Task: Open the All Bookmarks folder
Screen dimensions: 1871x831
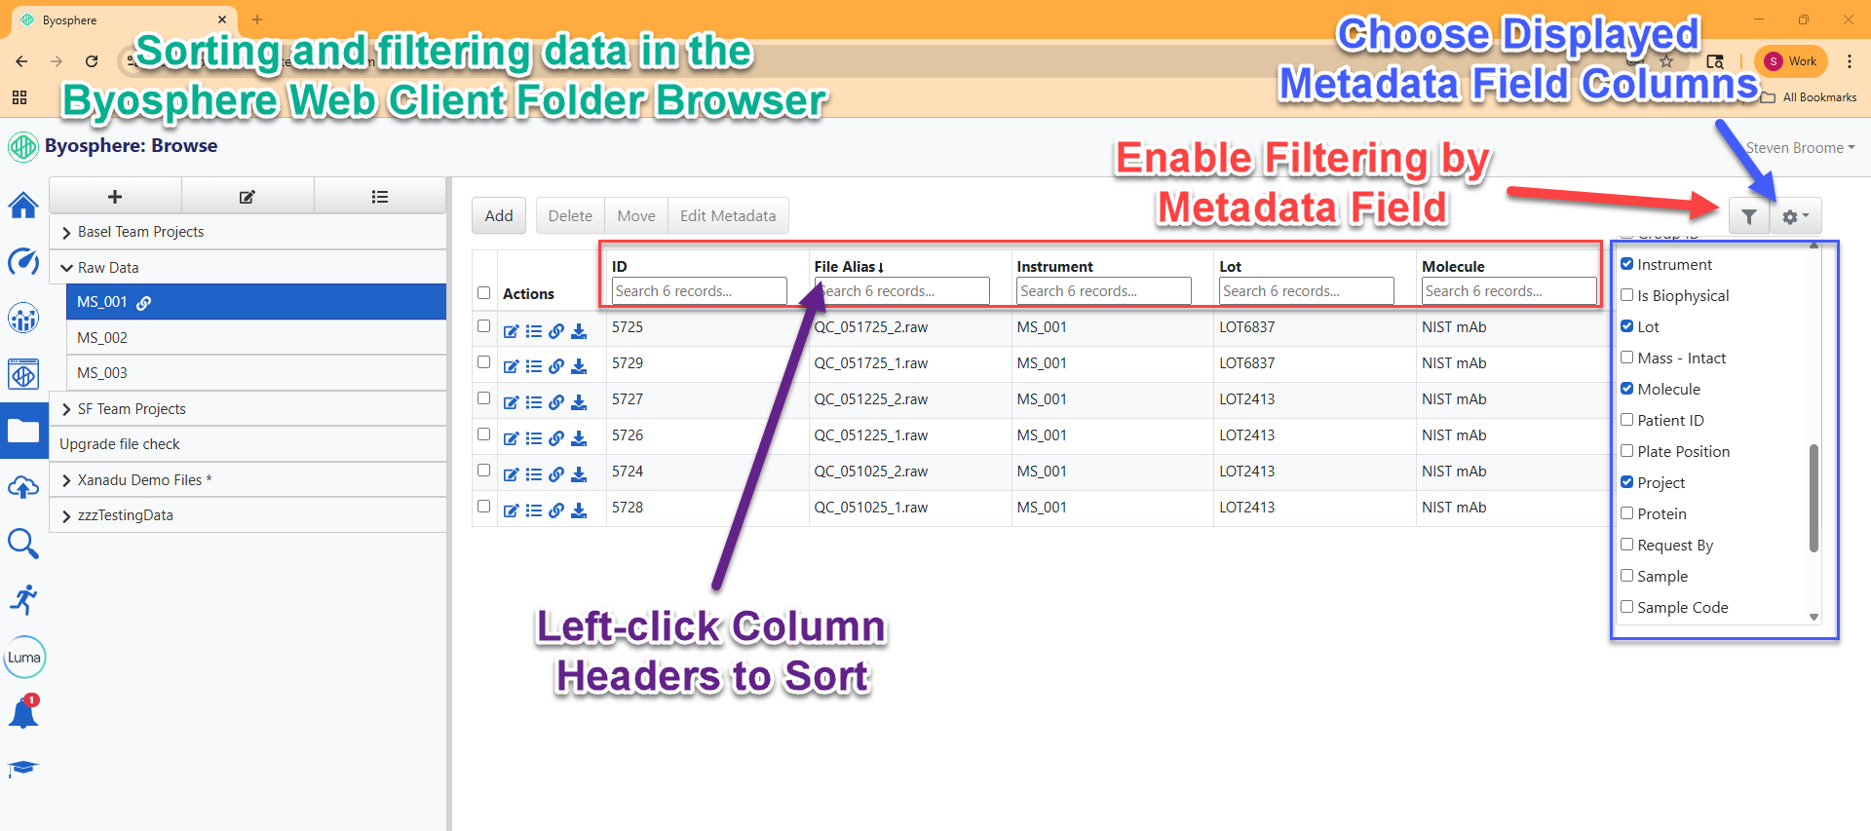Action: click(1809, 97)
